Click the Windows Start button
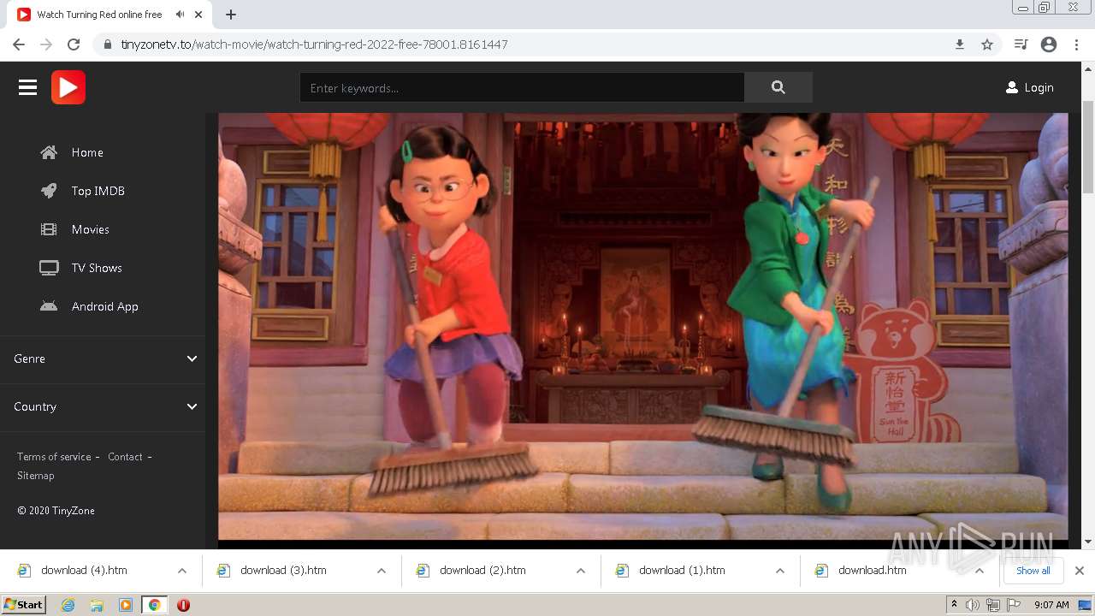The height and width of the screenshot is (616, 1095). [23, 605]
